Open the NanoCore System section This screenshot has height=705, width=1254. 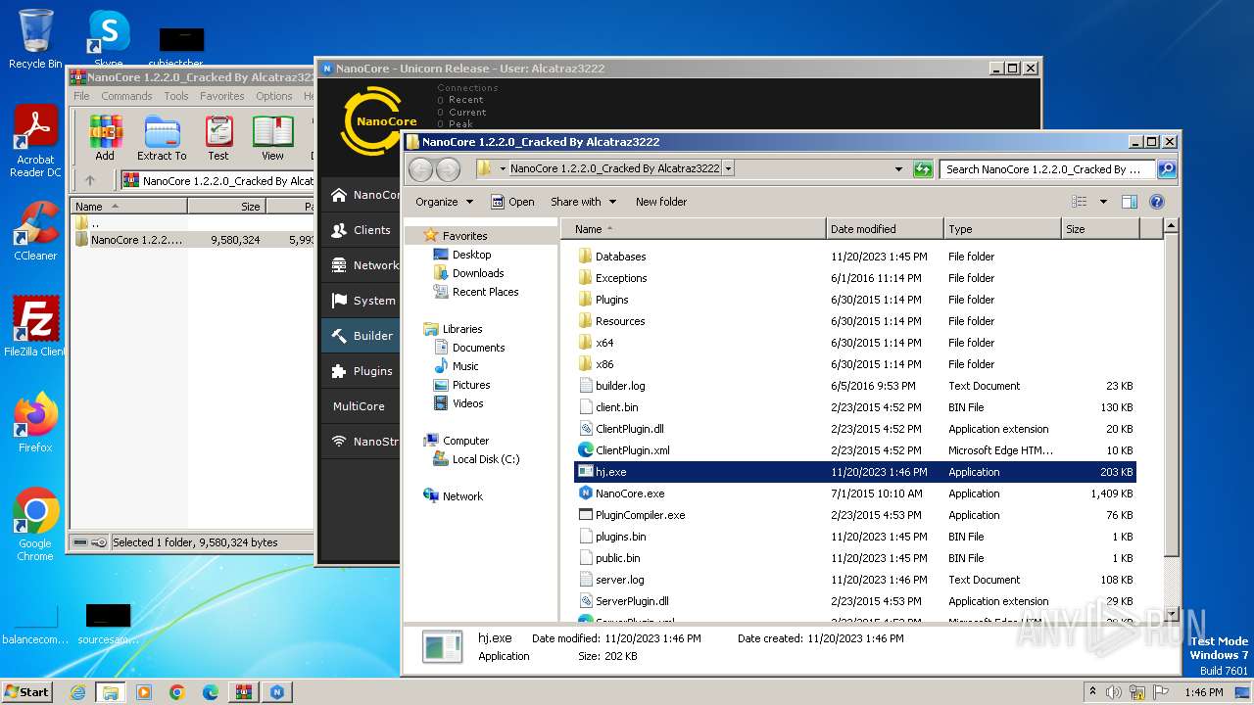tap(361, 301)
